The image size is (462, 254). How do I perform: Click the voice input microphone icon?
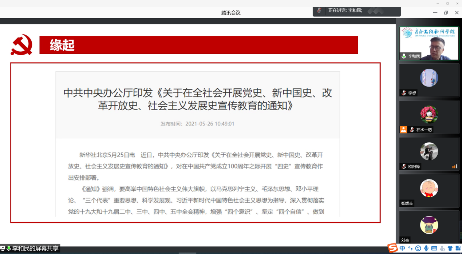pos(426,249)
